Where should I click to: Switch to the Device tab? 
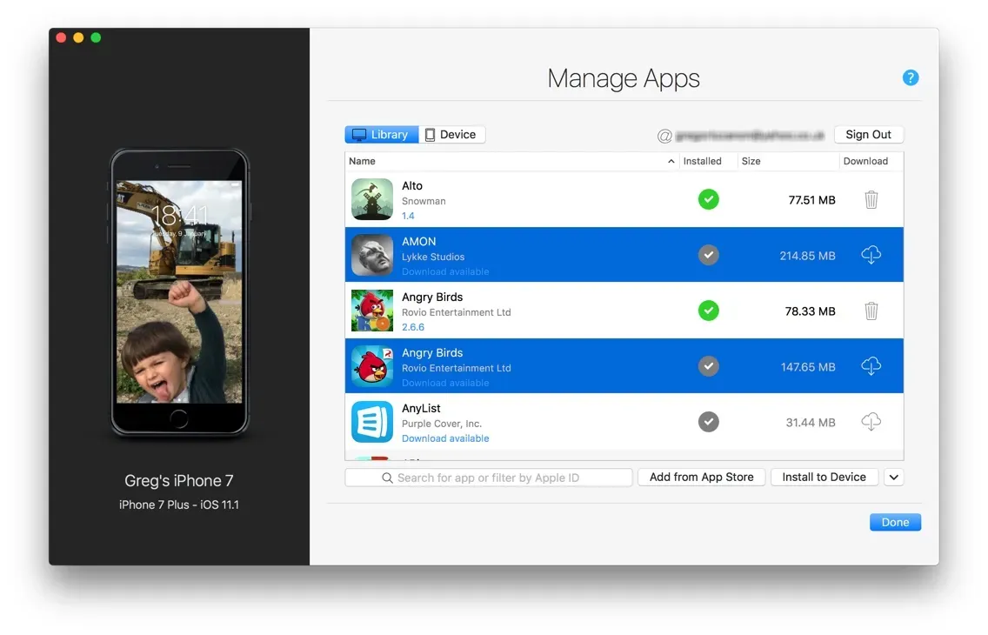[451, 135]
